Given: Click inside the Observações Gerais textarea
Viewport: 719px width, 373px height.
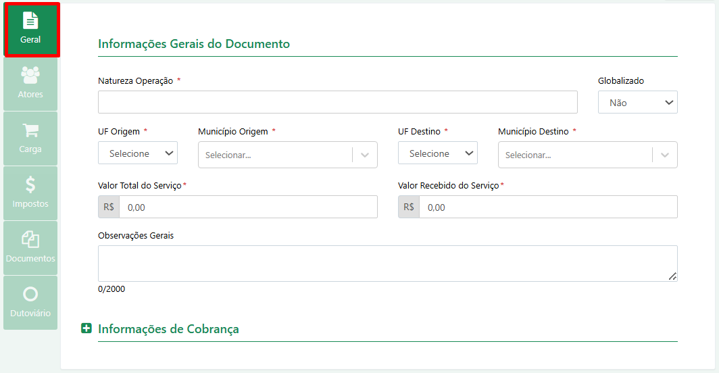Looking at the screenshot, I should [x=387, y=264].
